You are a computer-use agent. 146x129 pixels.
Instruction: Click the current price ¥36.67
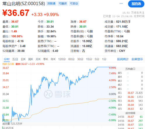coord(16,13)
